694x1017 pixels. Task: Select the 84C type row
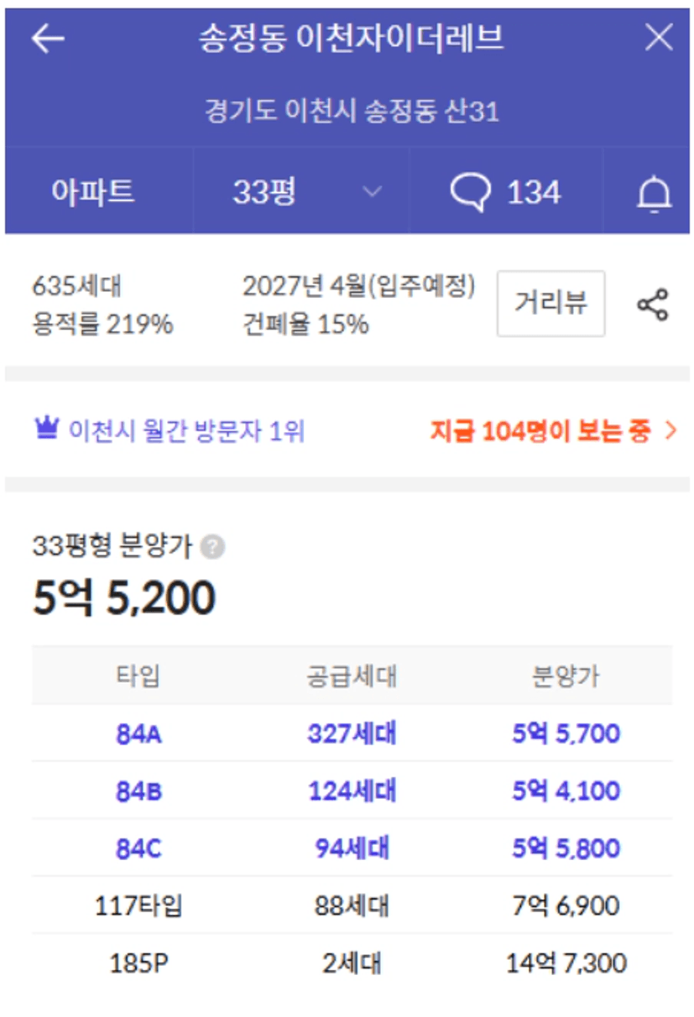click(352, 848)
